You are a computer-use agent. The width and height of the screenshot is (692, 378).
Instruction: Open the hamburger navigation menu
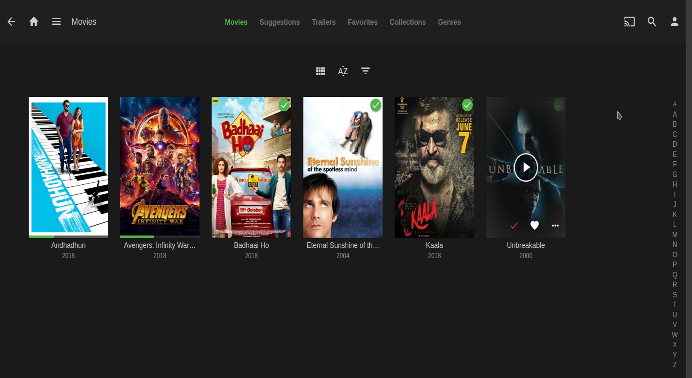tap(56, 22)
